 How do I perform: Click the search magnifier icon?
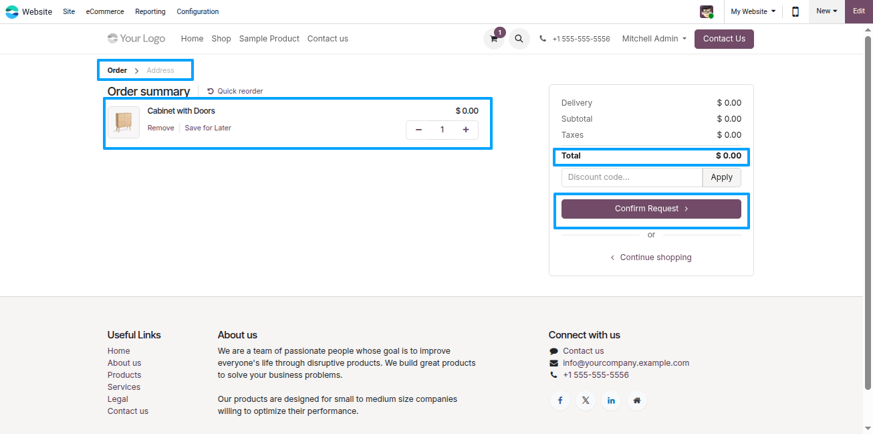519,39
